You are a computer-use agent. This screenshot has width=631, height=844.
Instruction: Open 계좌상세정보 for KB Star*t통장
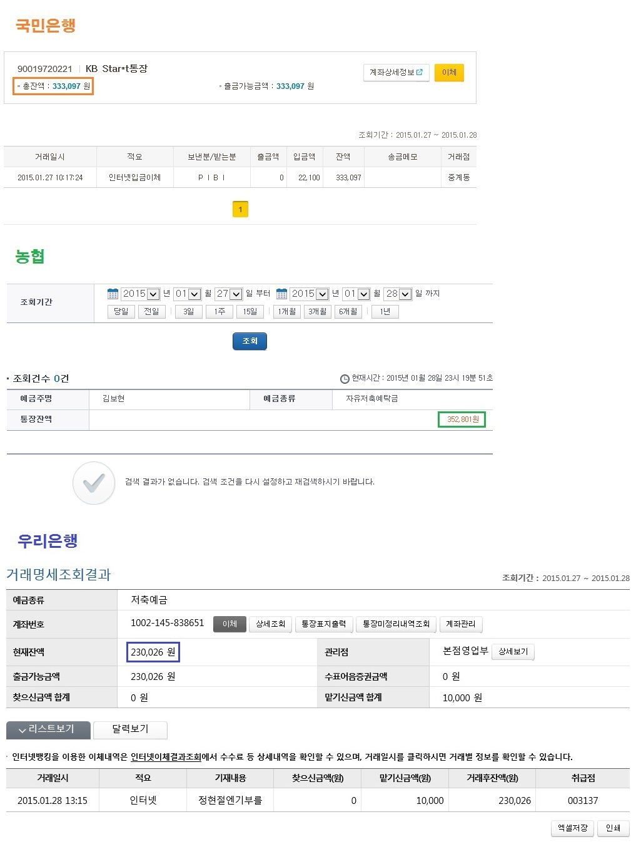point(396,73)
